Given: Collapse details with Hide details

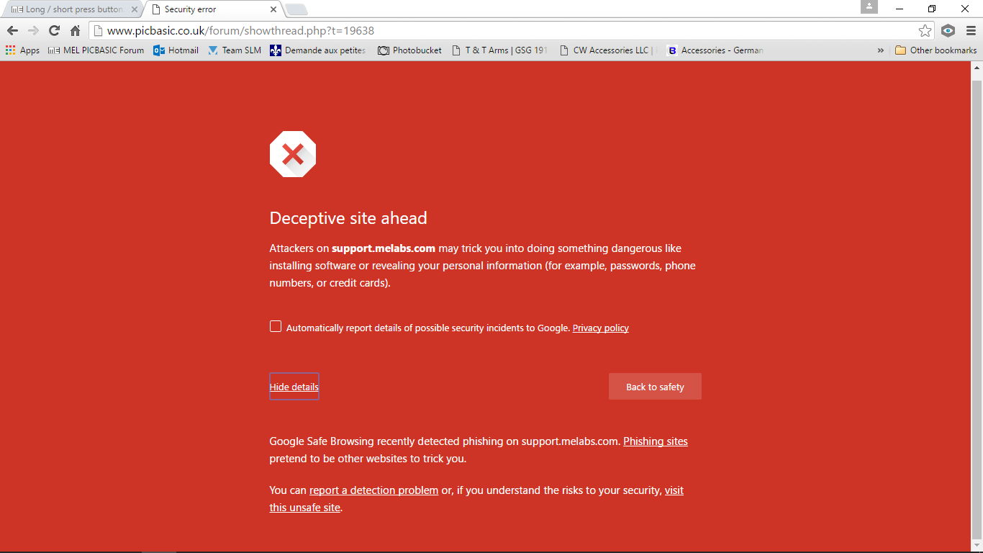Looking at the screenshot, I should [294, 387].
